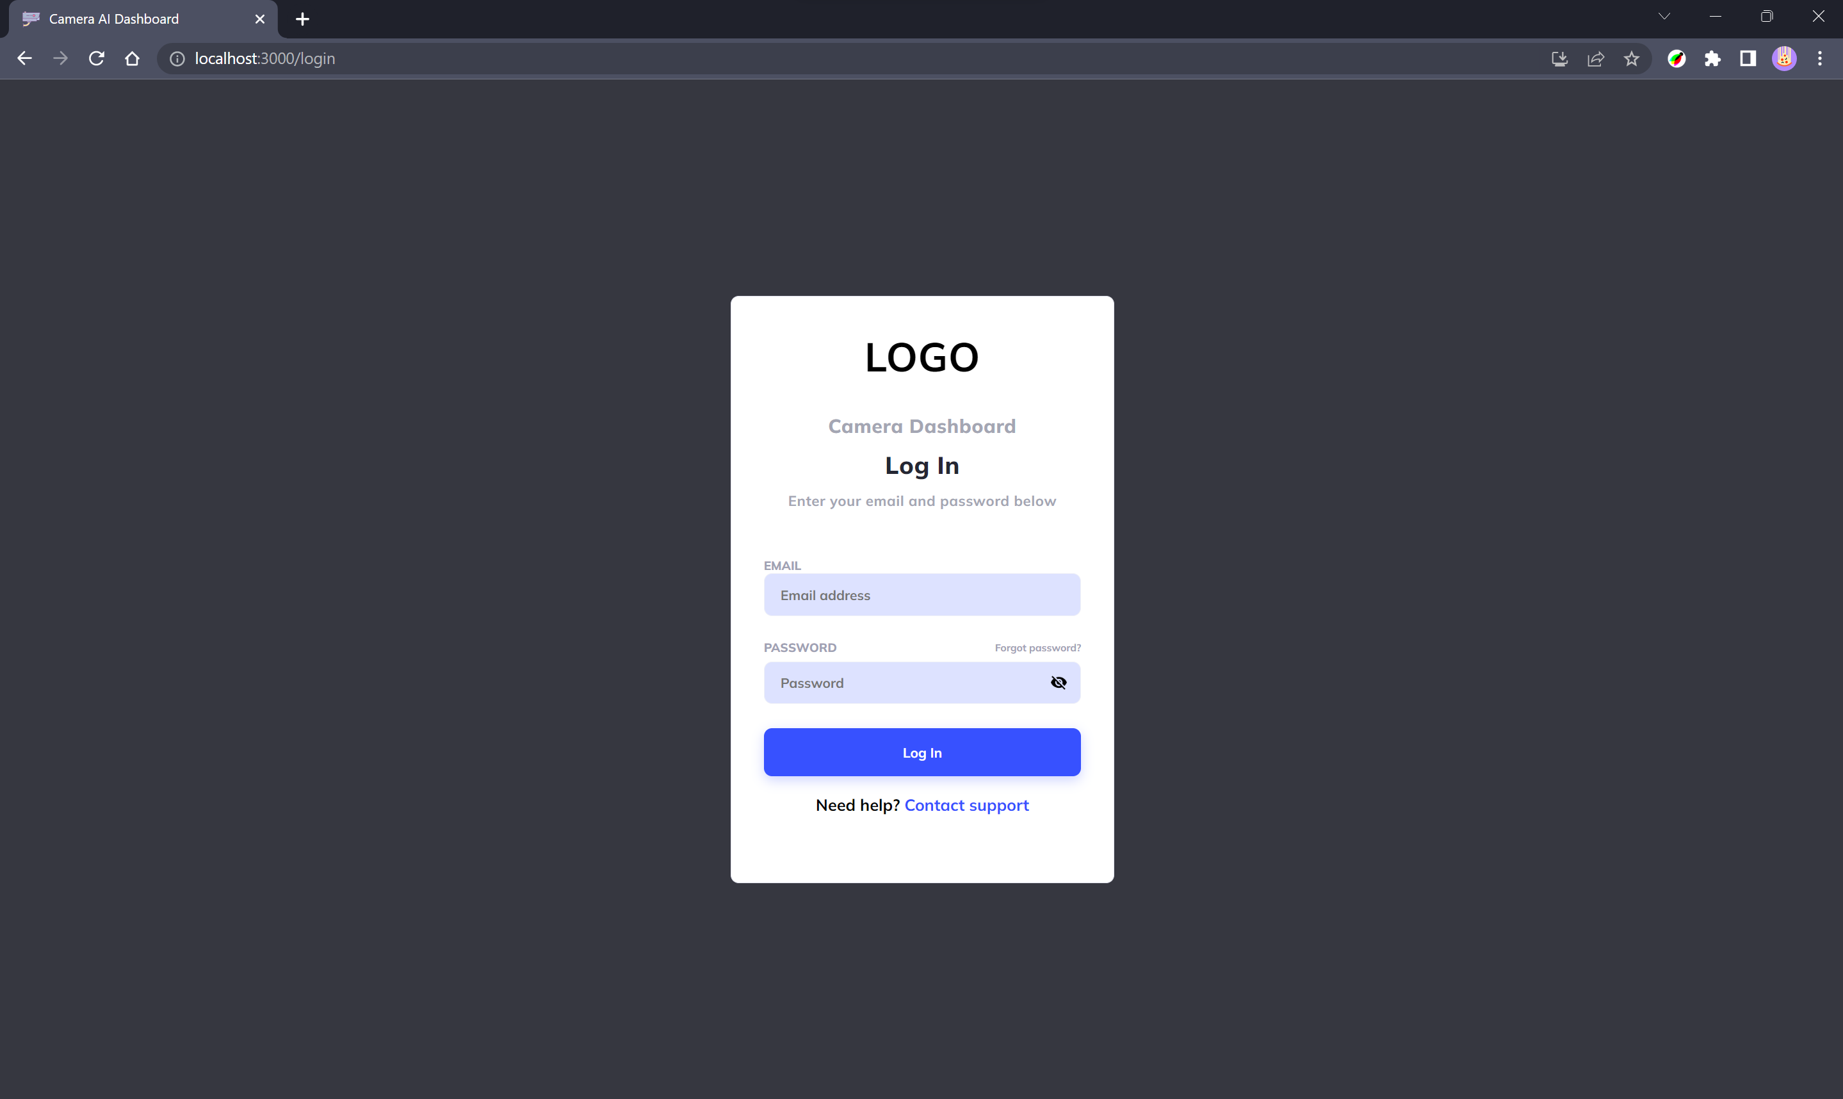Open the Chrome three-dot menu
The width and height of the screenshot is (1843, 1099).
(x=1819, y=58)
